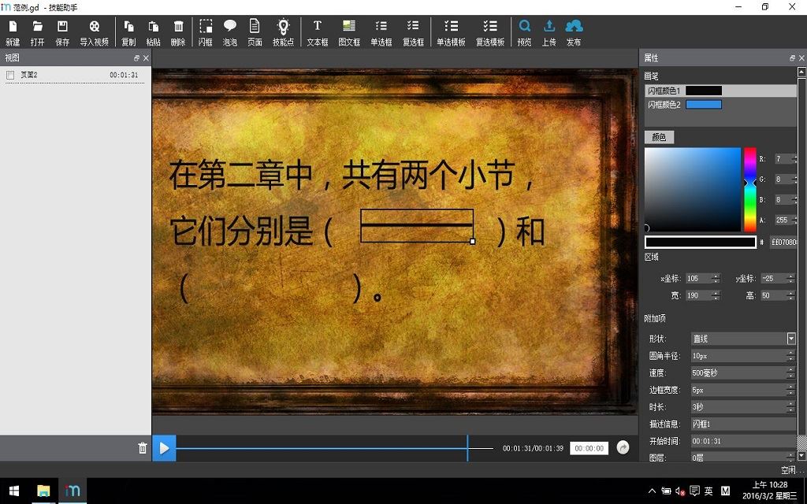Click the A alpha value field
Image resolution: width=807 pixels, height=504 pixels.
click(x=785, y=220)
